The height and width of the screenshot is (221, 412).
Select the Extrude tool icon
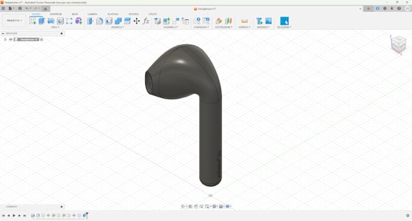42,21
